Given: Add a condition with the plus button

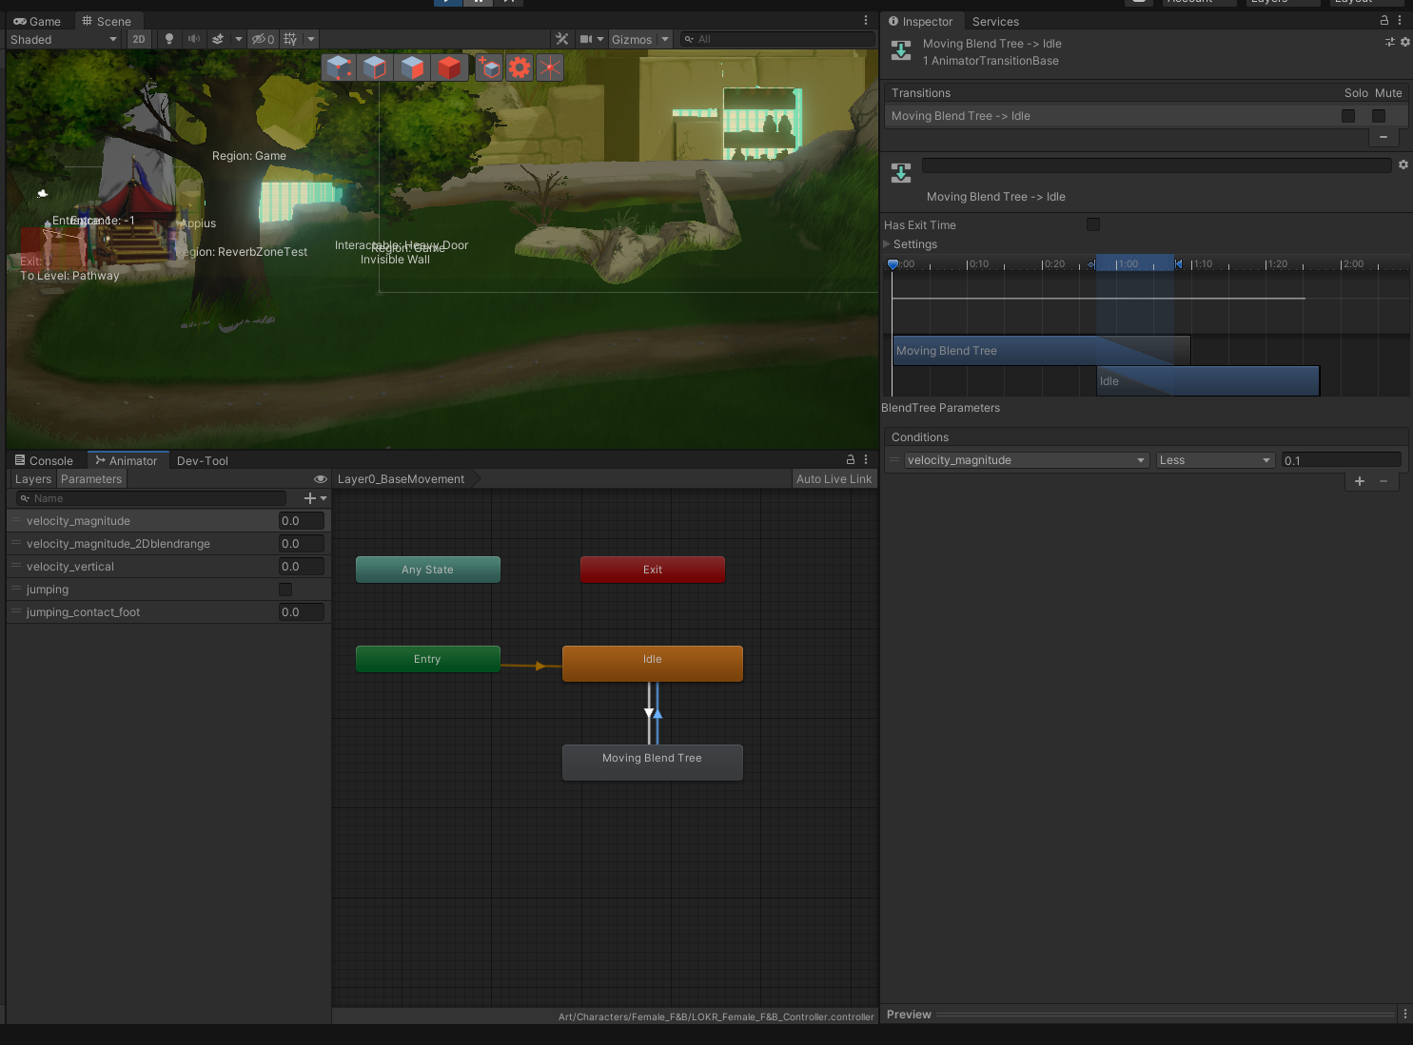Looking at the screenshot, I should pos(1359,481).
